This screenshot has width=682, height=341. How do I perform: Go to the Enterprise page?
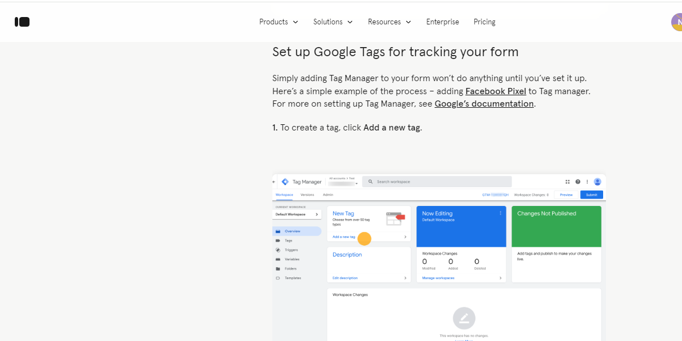[x=443, y=22]
